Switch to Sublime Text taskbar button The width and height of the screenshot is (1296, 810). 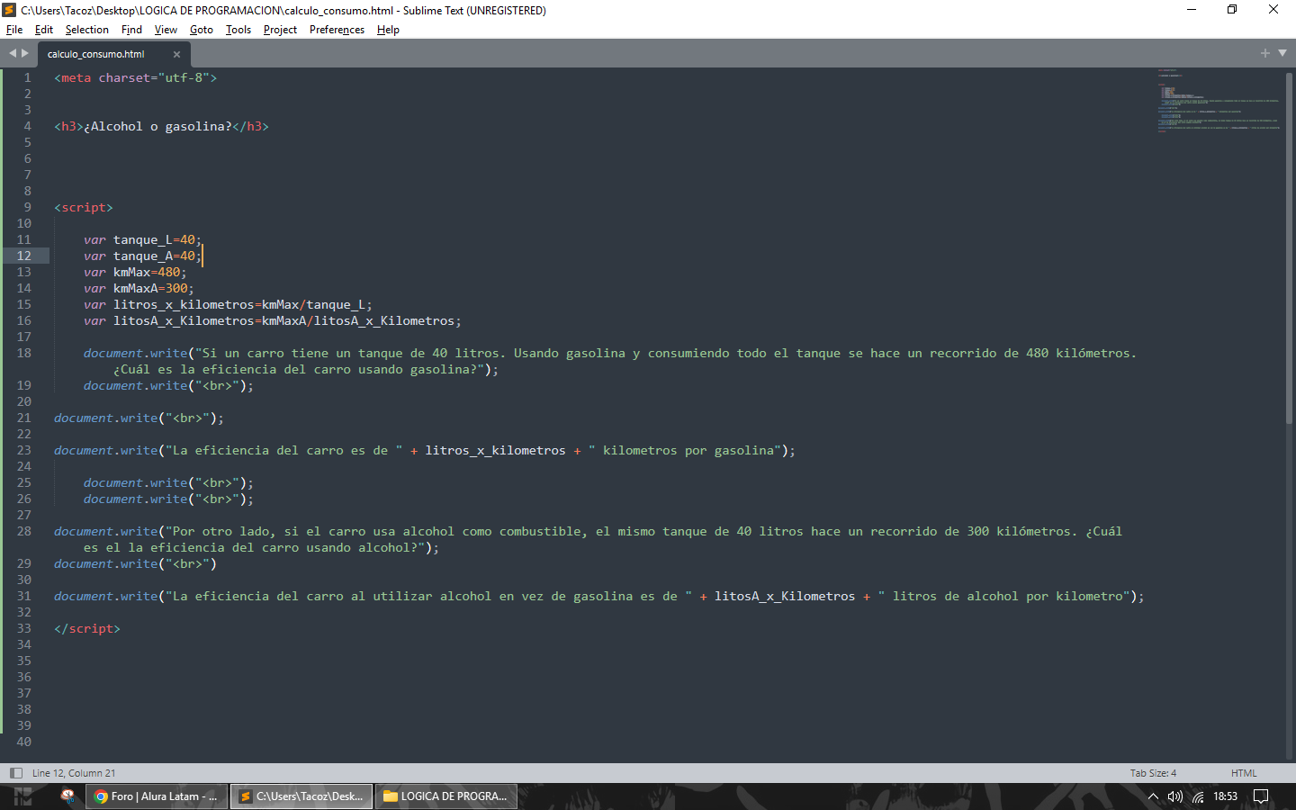pyautogui.click(x=301, y=796)
